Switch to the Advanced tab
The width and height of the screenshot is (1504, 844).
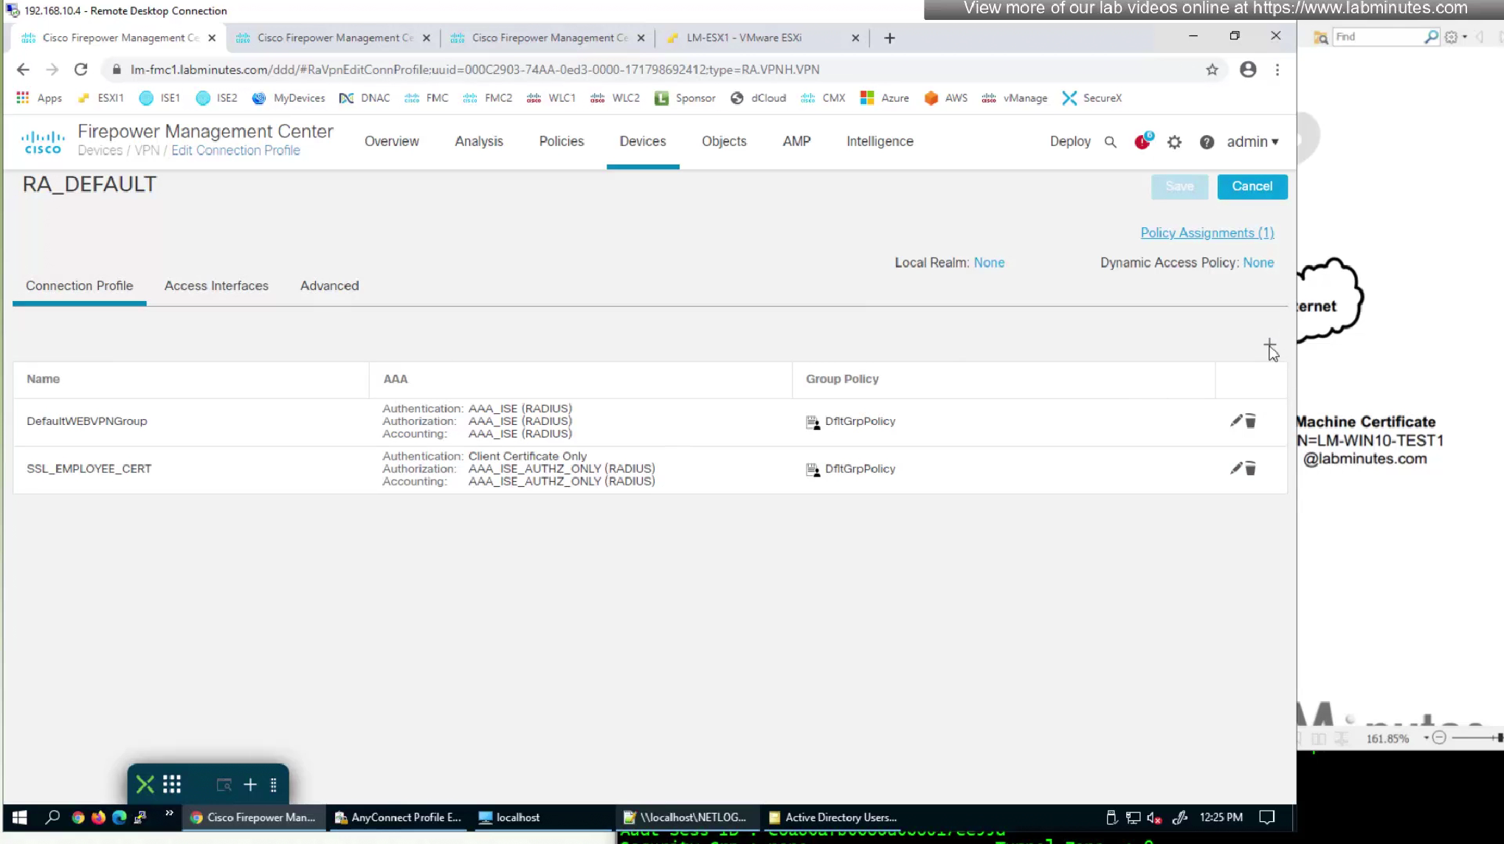(x=329, y=286)
